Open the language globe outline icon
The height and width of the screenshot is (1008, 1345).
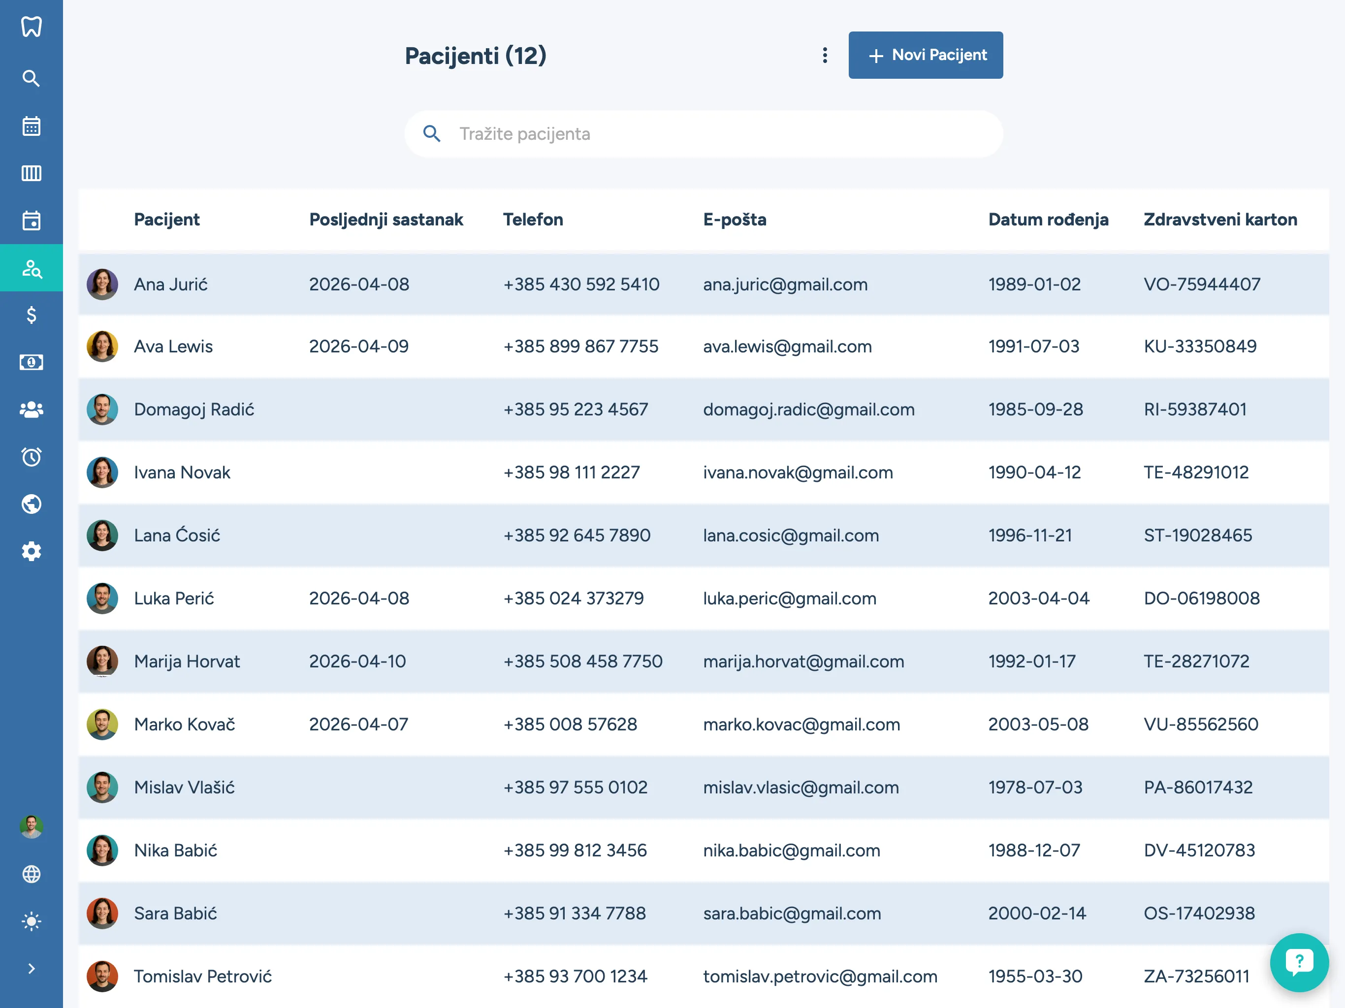pos(31,874)
